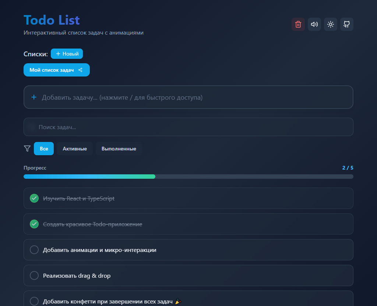377x306 pixels.
Task: Click the trash icon to clear completed tasks
Action: coord(298,24)
